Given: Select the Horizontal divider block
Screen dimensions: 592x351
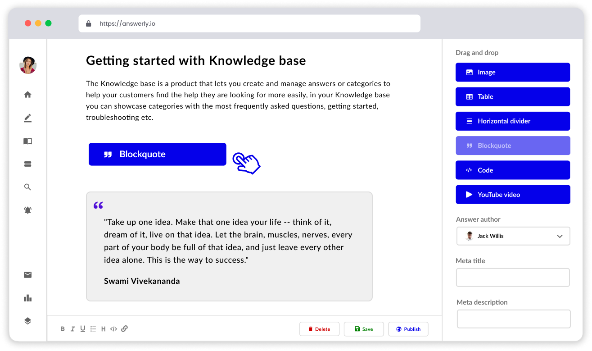Looking at the screenshot, I should [x=513, y=121].
